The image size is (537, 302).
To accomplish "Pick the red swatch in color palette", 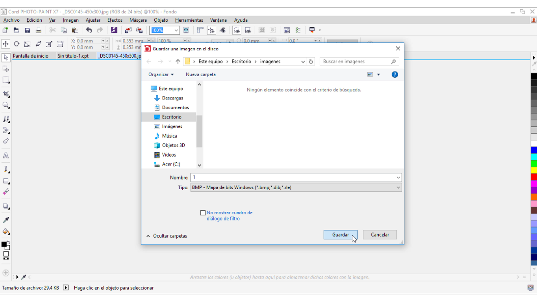I will [534, 177].
